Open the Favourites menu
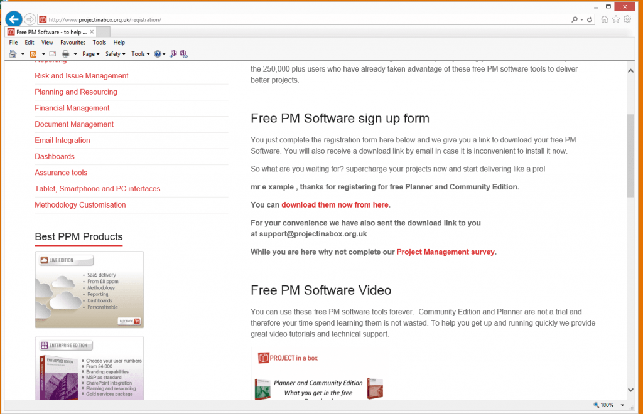 click(x=73, y=42)
